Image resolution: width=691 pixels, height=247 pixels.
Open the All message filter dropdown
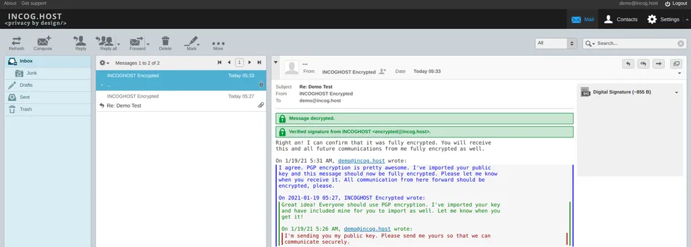click(556, 43)
